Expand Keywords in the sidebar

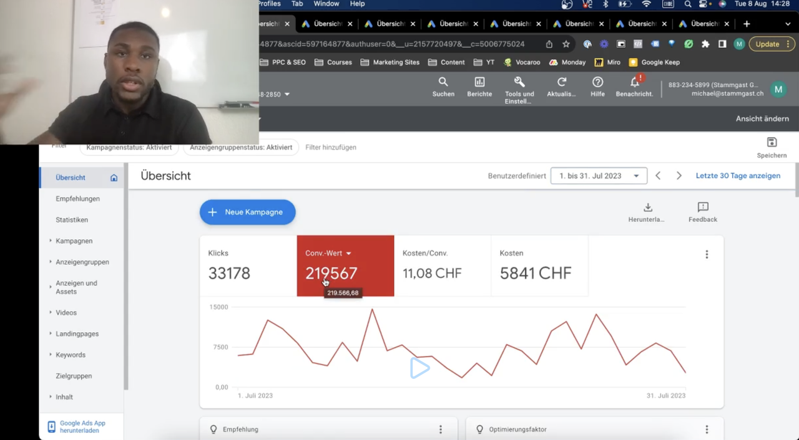[x=51, y=355]
